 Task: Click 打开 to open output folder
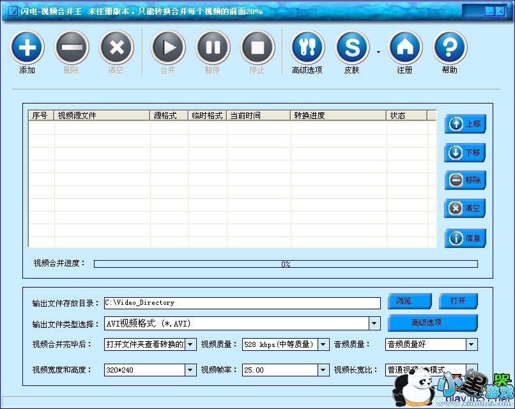457,302
